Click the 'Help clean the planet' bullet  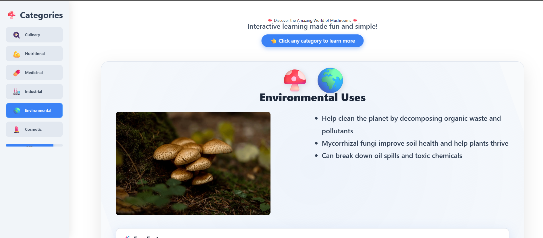point(411,125)
